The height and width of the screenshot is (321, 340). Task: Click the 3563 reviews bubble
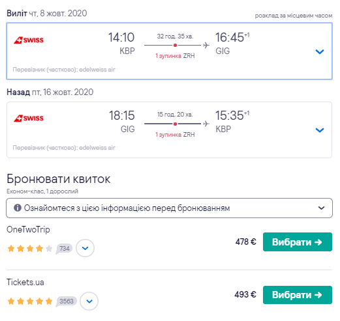pyautogui.click(x=66, y=301)
